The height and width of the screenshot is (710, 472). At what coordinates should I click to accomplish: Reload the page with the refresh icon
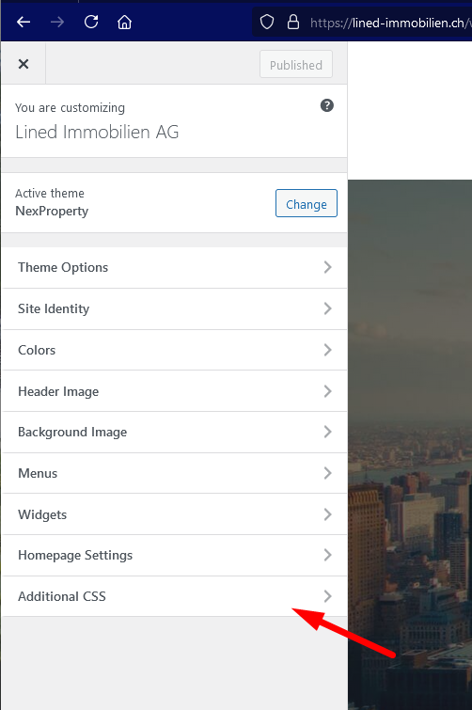91,22
